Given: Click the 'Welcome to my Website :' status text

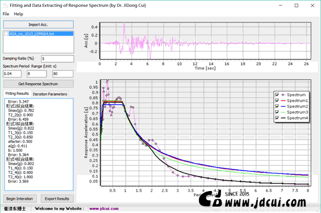Looking at the screenshot, I should 59,209.
